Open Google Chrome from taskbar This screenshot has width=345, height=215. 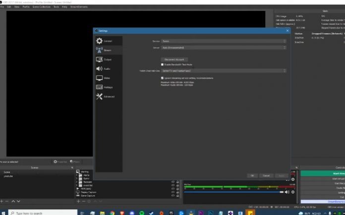coord(112,213)
